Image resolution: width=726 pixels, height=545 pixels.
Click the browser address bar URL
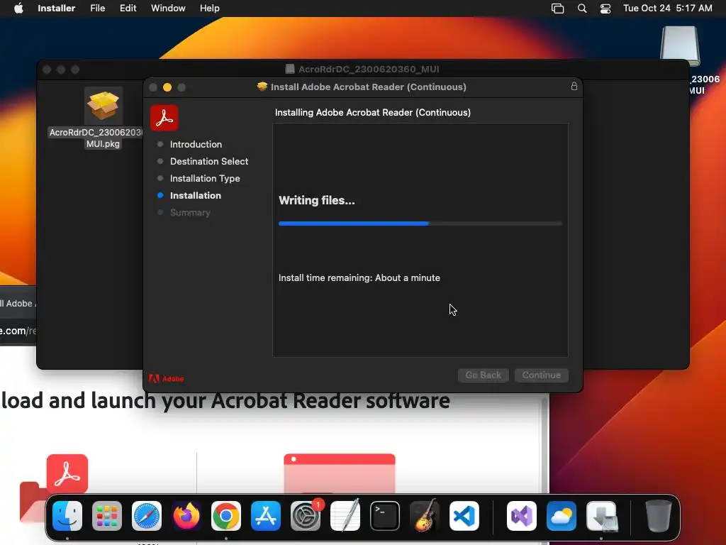coord(18,331)
